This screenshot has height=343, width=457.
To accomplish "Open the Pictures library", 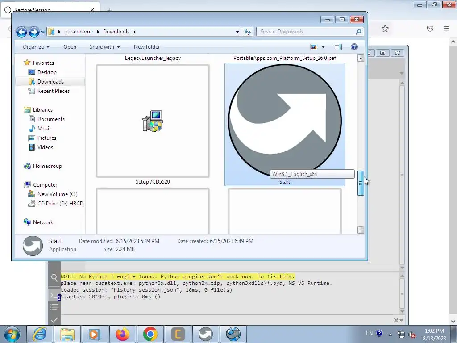I will click(x=46, y=138).
